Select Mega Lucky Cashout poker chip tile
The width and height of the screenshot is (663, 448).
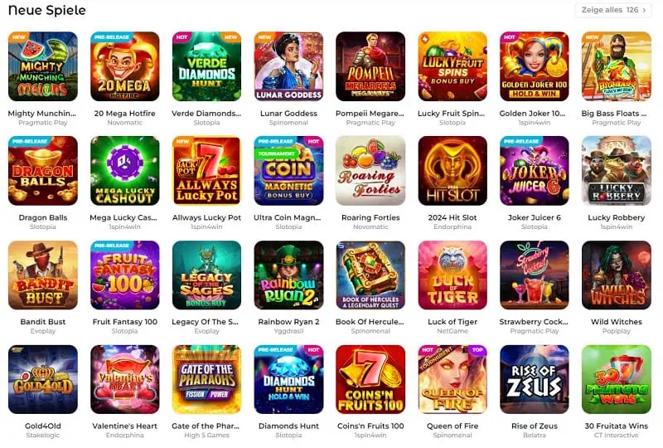125,171
